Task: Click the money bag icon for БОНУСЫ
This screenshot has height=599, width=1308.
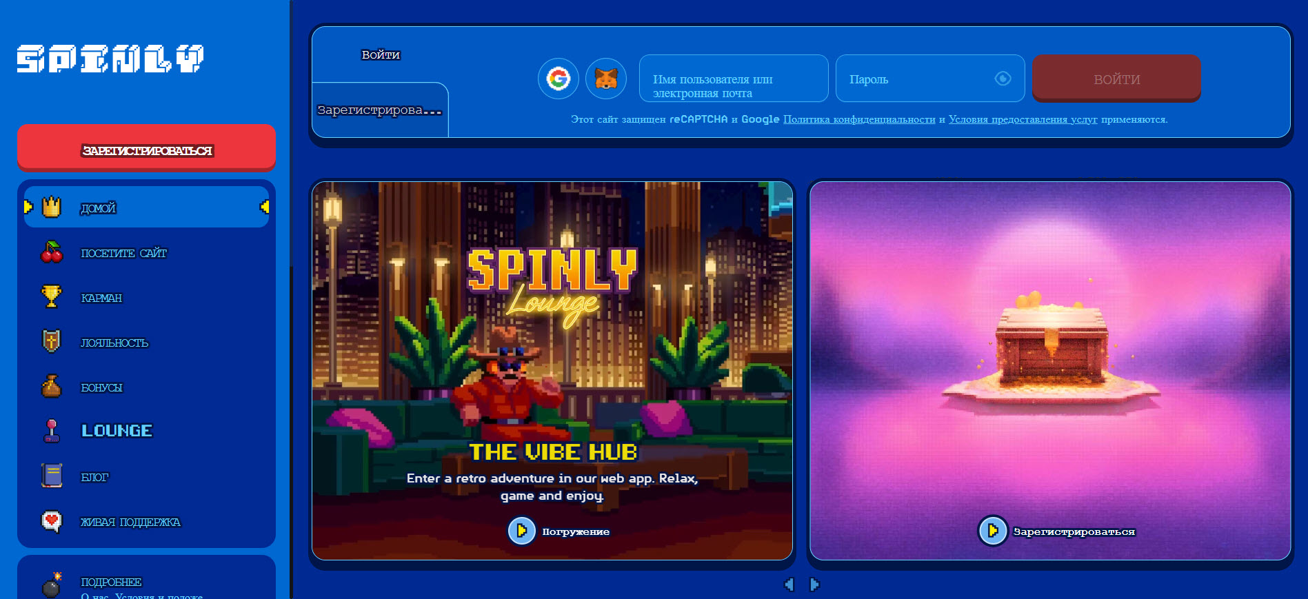Action: (52, 386)
